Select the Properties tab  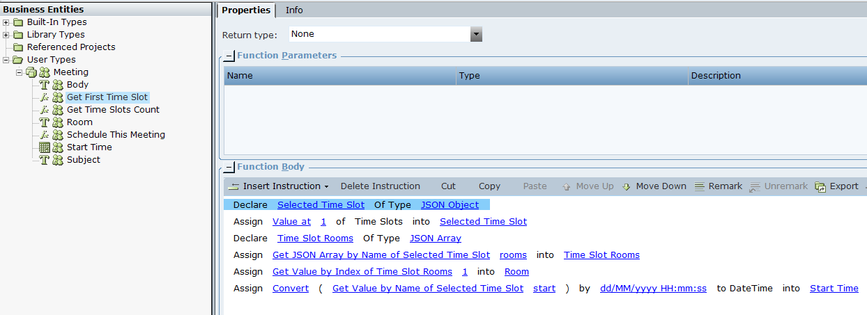pyautogui.click(x=245, y=10)
